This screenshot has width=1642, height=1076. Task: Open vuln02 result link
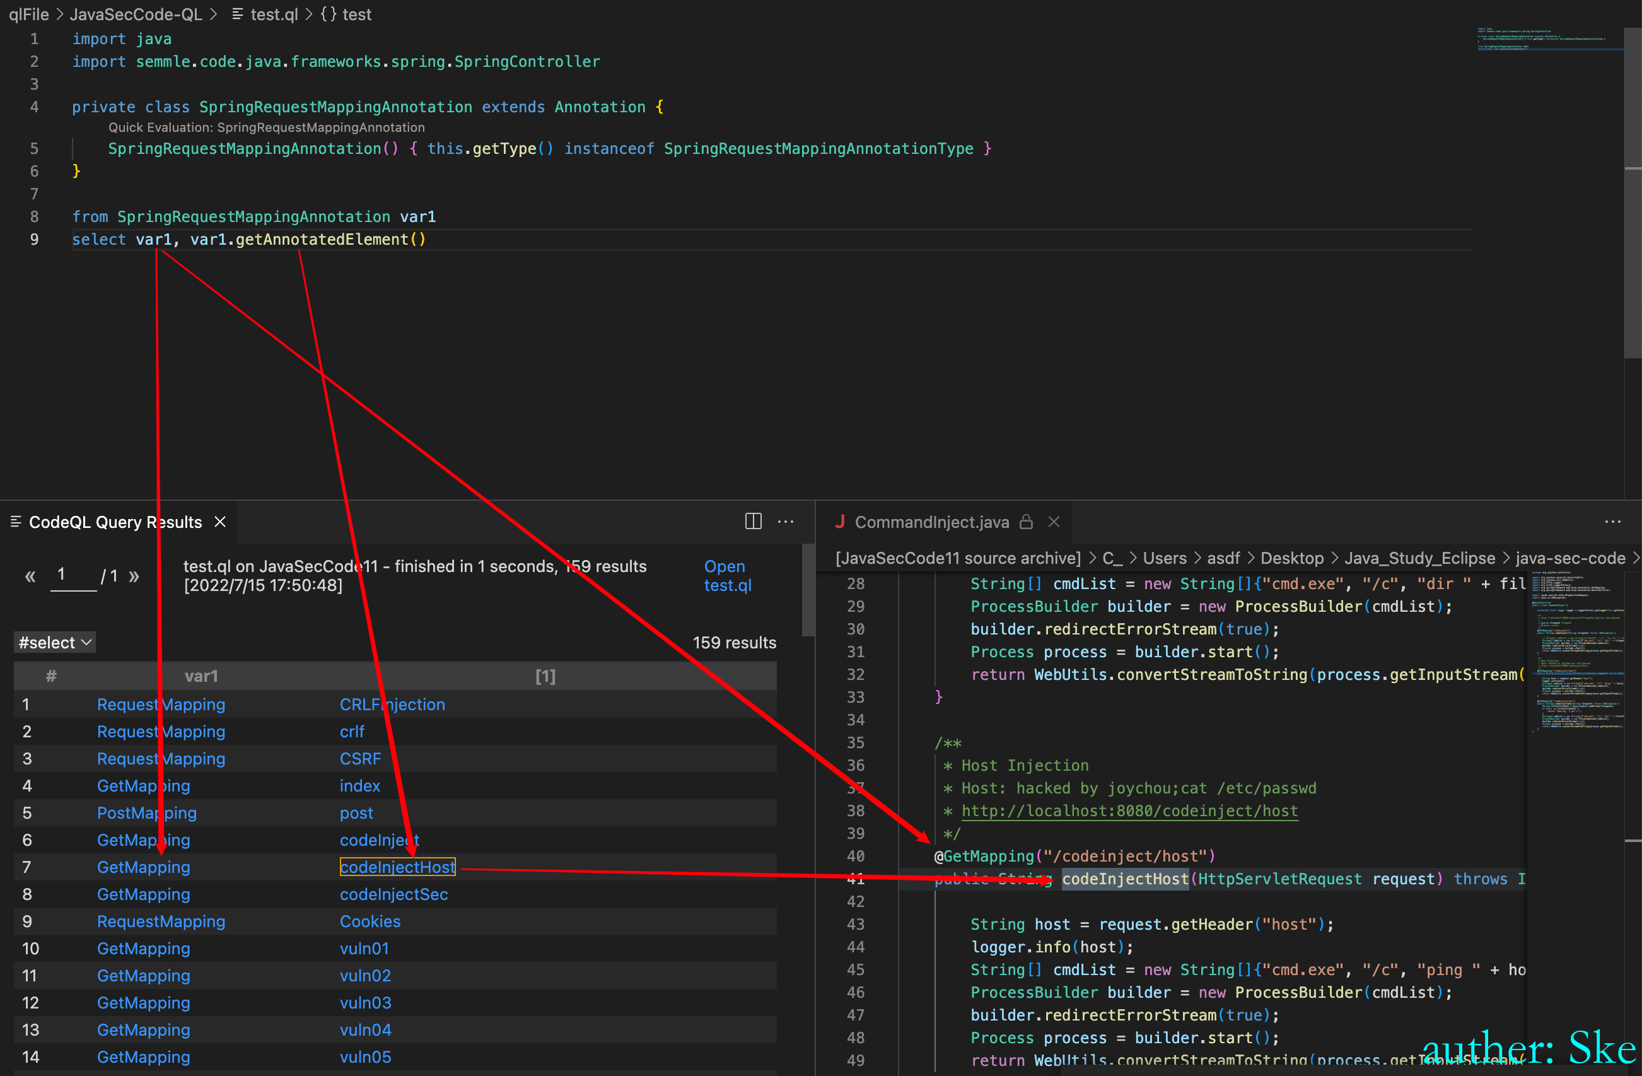pyautogui.click(x=365, y=976)
